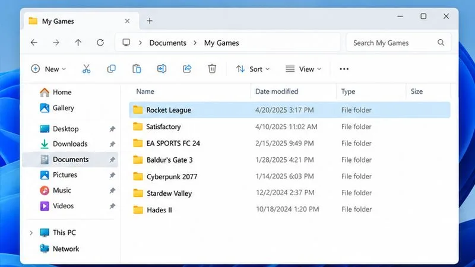The height and width of the screenshot is (267, 475).
Task: Click My Games in the address breadcrumb
Action: (221, 43)
